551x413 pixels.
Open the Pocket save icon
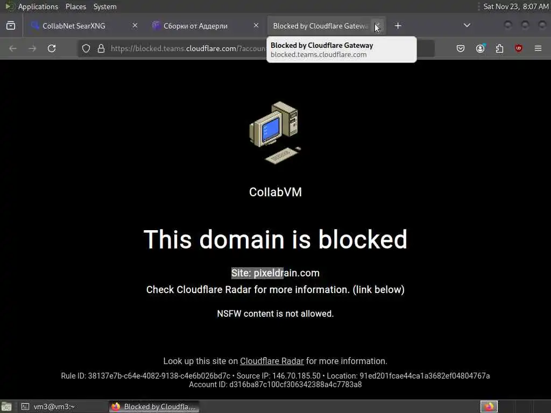(x=461, y=48)
